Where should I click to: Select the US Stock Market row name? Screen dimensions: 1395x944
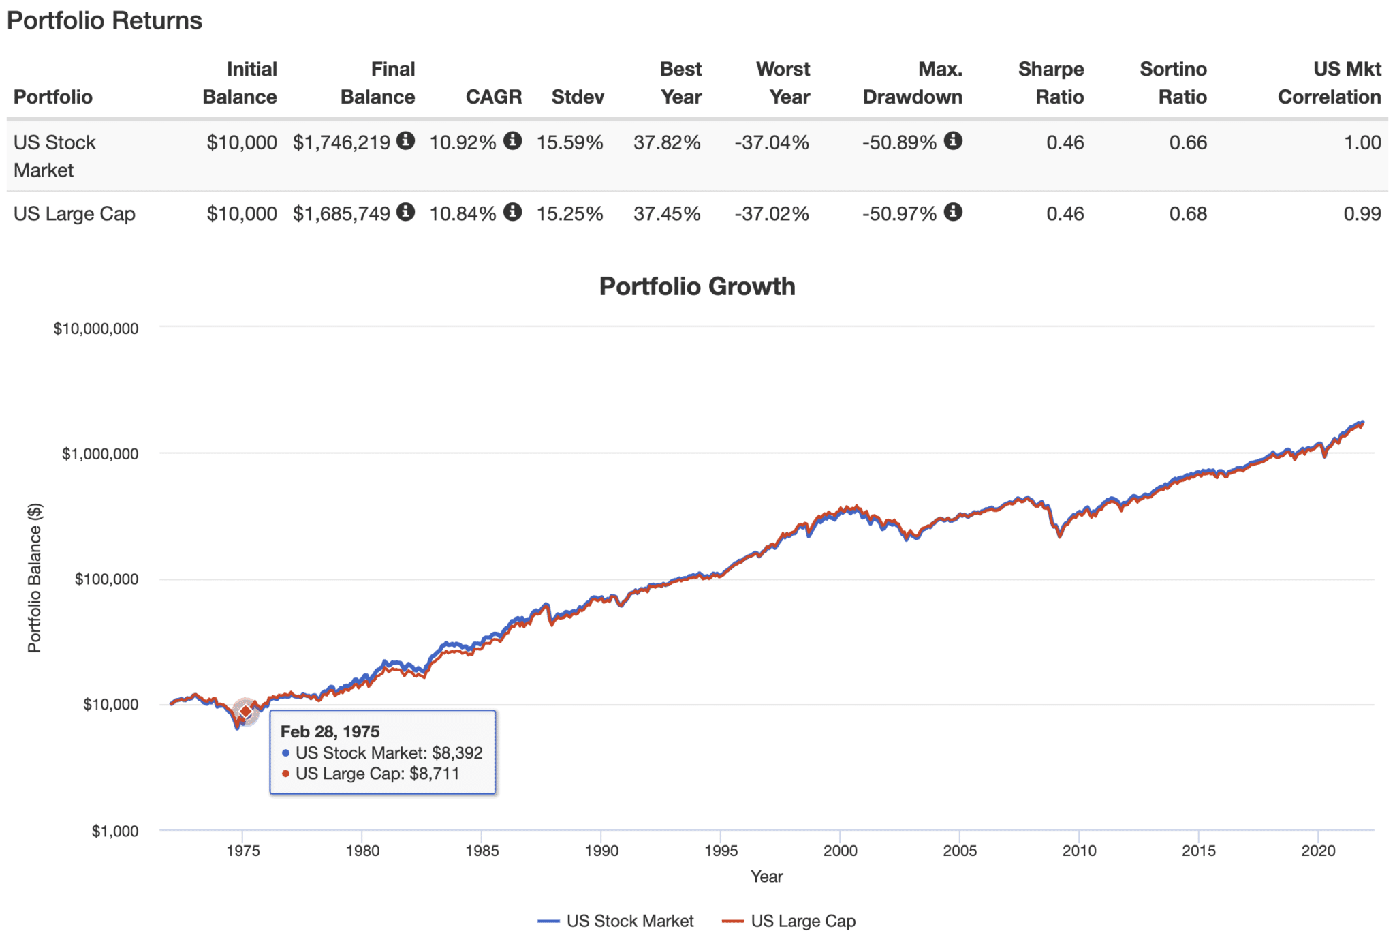pyautogui.click(x=54, y=156)
